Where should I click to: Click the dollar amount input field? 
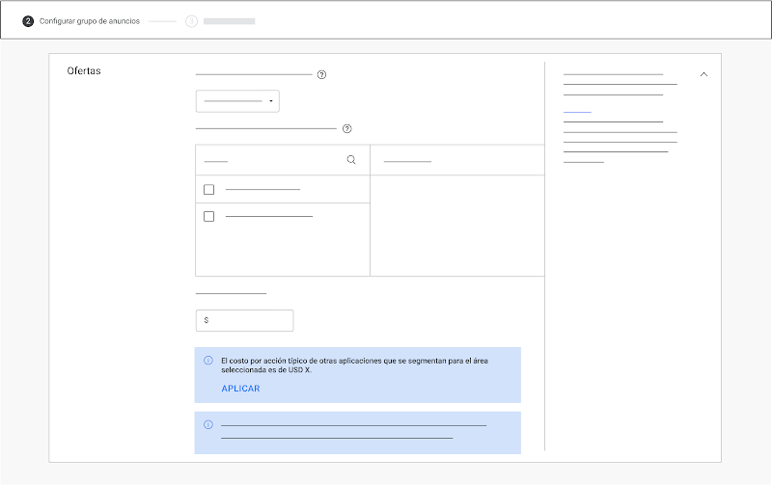[x=245, y=320]
